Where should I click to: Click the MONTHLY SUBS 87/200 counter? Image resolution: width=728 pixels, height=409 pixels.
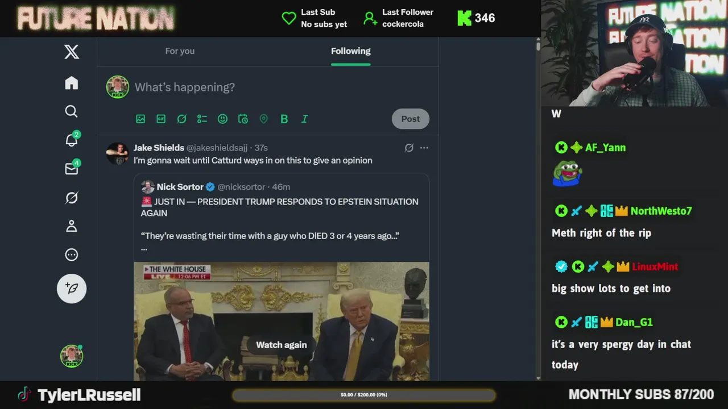pyautogui.click(x=641, y=394)
